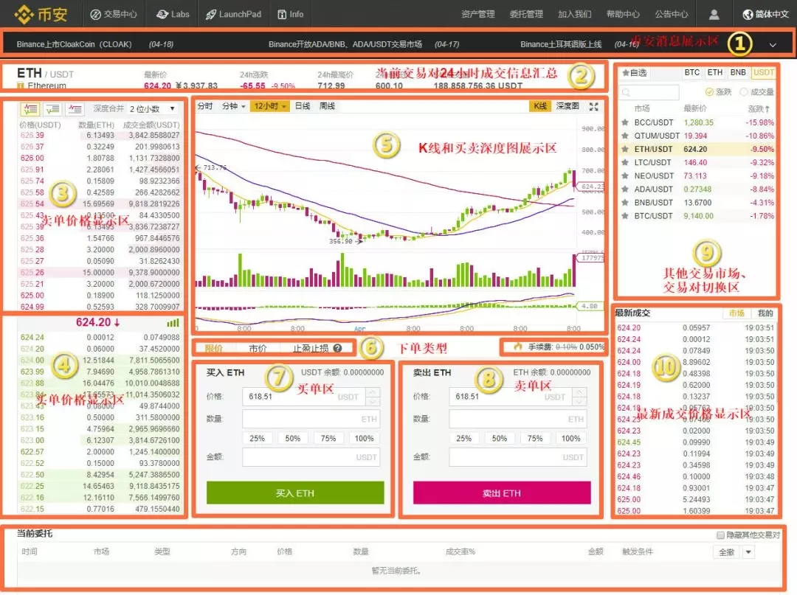Click the star icon for NEO/USDT
Image resolution: width=797 pixels, height=595 pixels.
(625, 175)
